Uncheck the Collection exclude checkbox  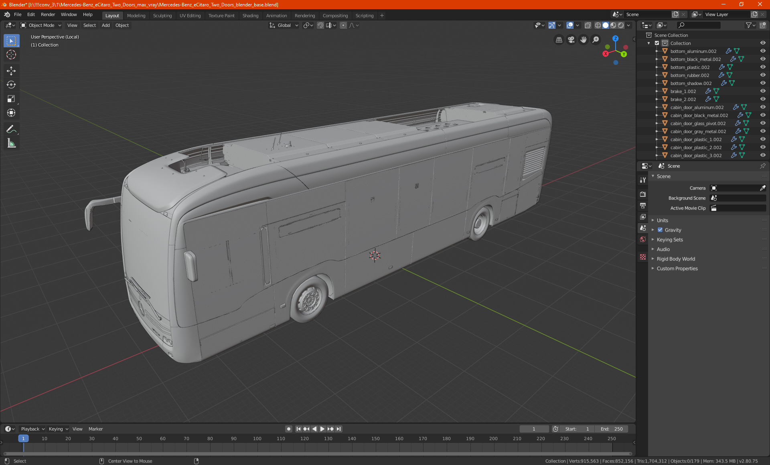657,43
